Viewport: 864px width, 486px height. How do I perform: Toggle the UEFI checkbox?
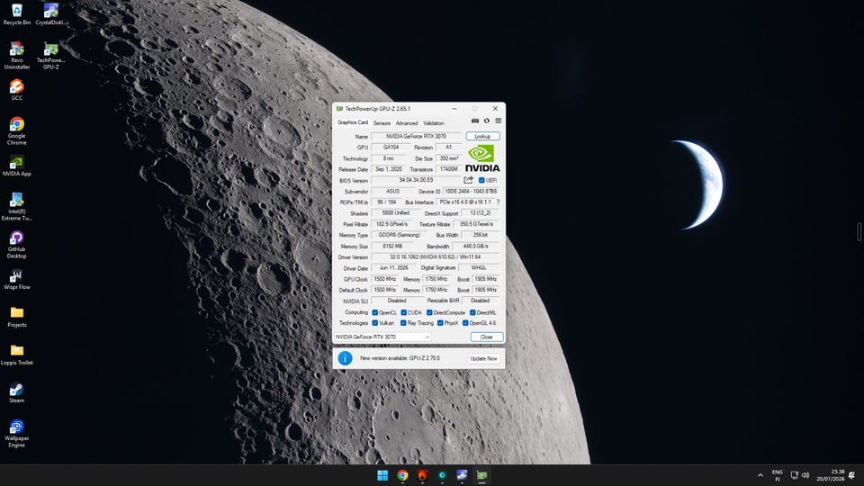pos(481,180)
